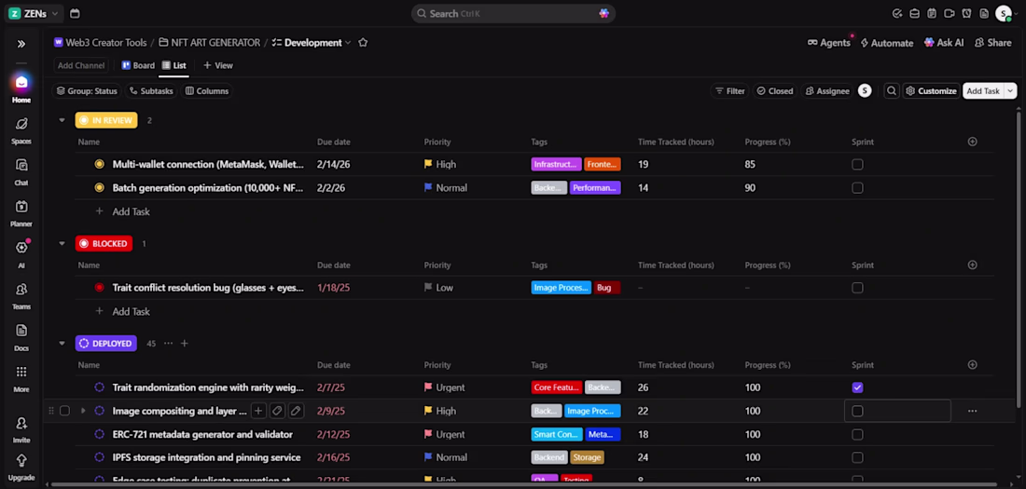Viewport: 1026px width, 489px height.
Task: Open Customize panel
Action: pyautogui.click(x=931, y=91)
